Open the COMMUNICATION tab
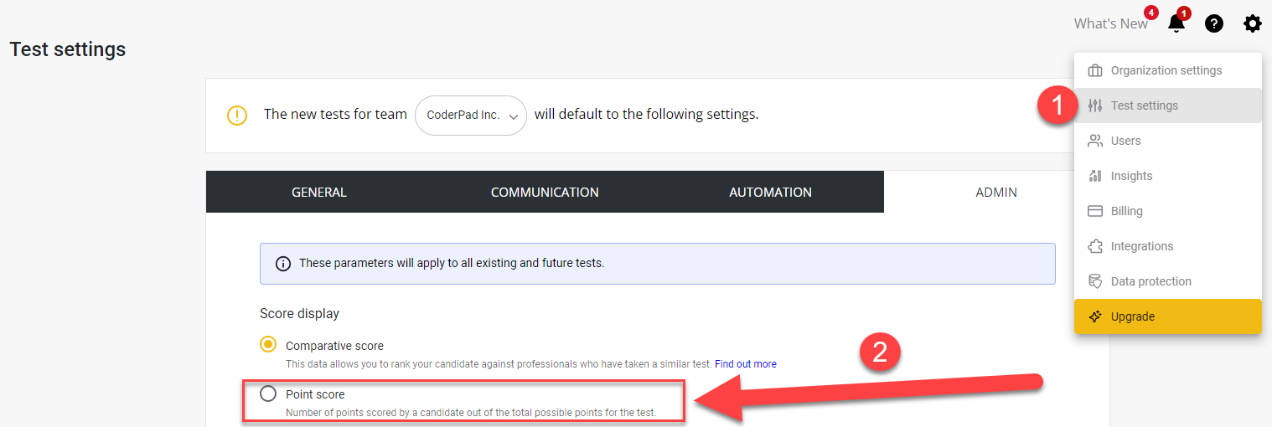The height and width of the screenshot is (427, 1272). (x=545, y=193)
